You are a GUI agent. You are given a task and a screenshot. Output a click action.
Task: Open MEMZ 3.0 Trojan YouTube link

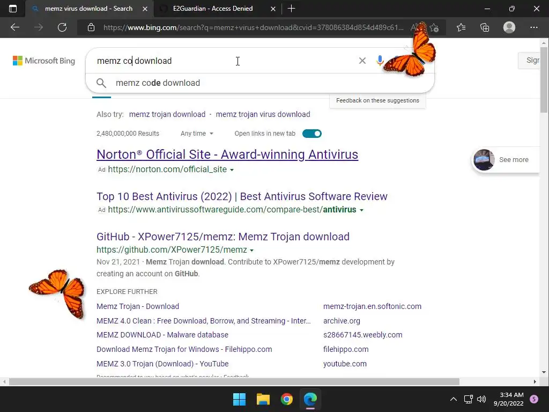pyautogui.click(x=162, y=364)
